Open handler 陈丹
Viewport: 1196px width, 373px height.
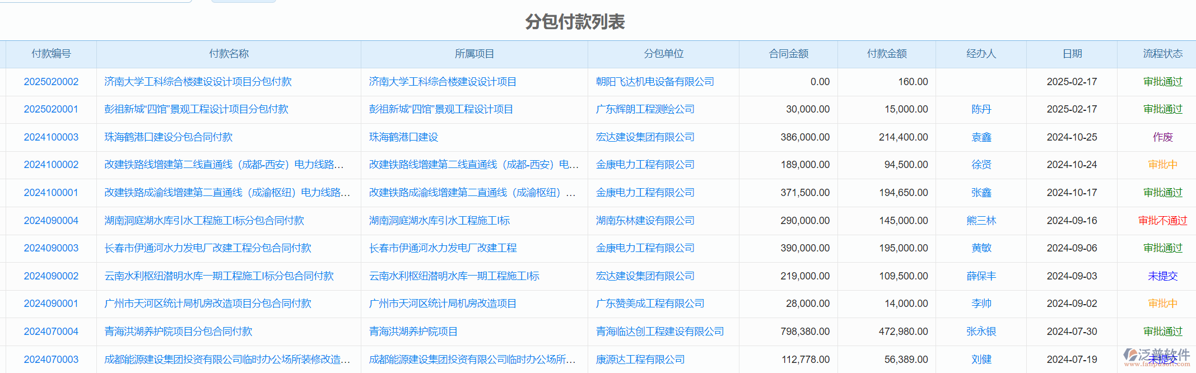[x=981, y=109]
